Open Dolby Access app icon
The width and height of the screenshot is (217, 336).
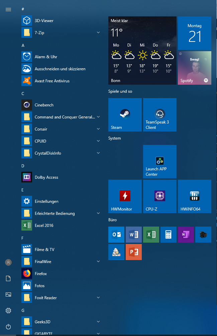pos(27,177)
